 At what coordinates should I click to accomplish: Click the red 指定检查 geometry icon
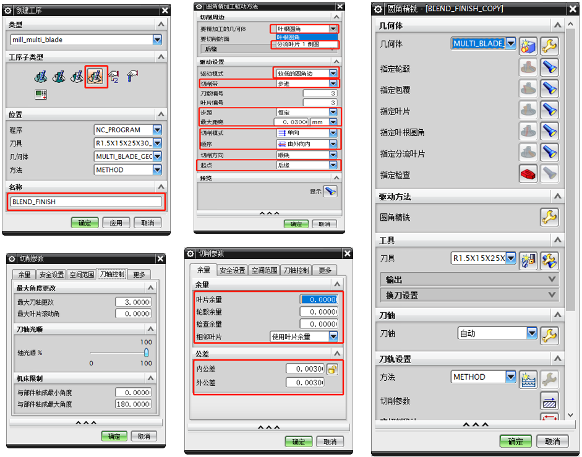click(x=528, y=174)
